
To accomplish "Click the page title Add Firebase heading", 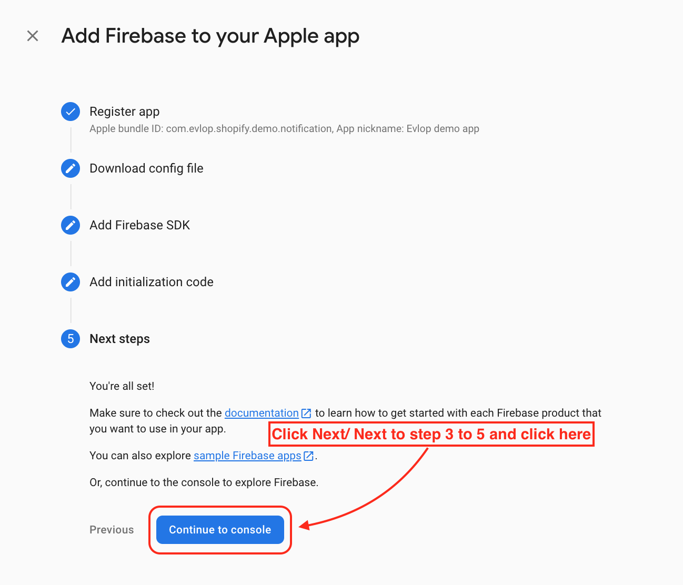I will 210,36.
